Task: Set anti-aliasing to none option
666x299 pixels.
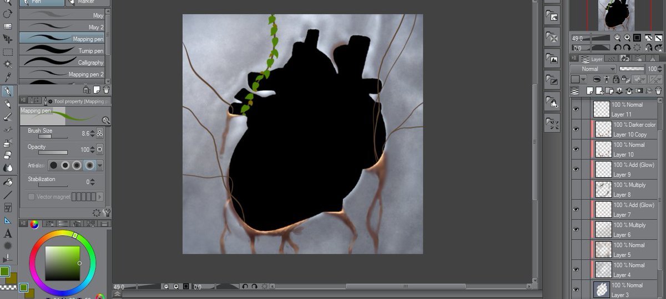Action: [54, 166]
